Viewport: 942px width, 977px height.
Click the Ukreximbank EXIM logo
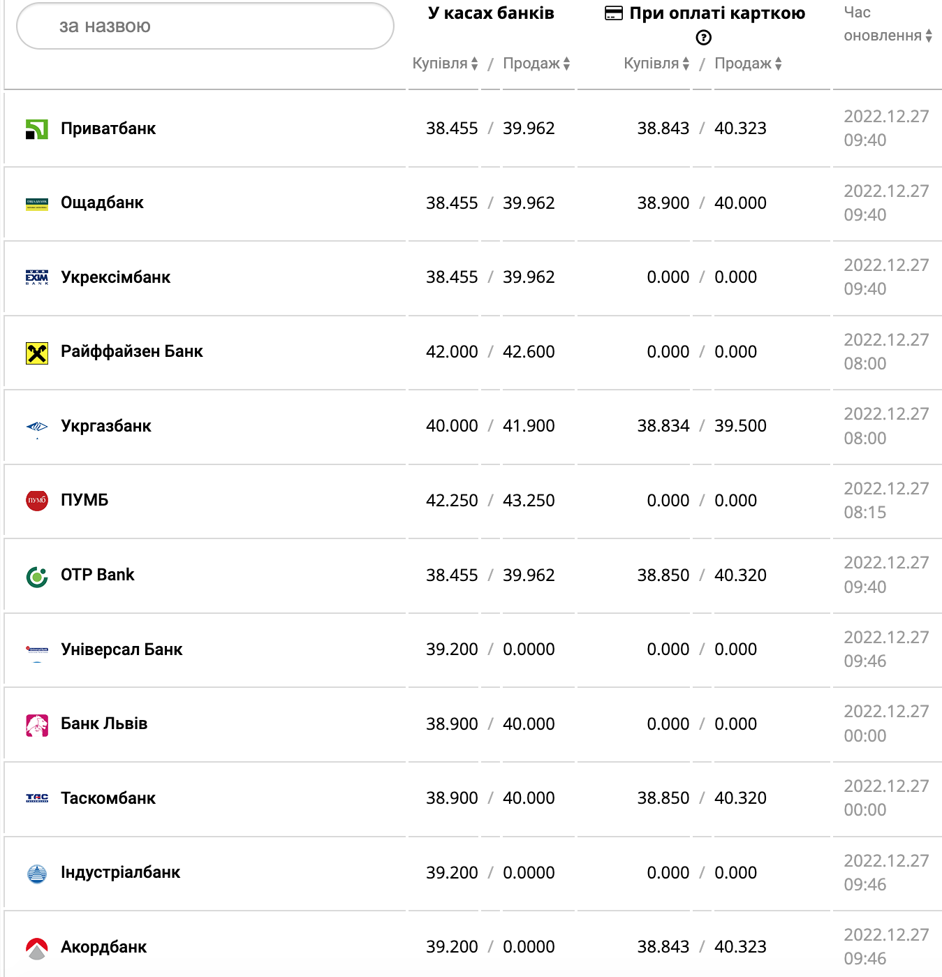coord(36,278)
